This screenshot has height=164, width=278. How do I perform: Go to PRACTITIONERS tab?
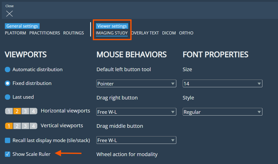[44, 33]
